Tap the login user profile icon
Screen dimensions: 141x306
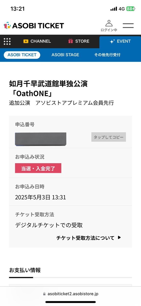(109, 23)
